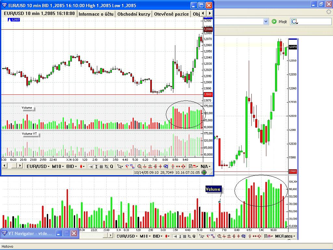Screen dimensions: 333x250
Task: Click blue undo zoom icon in background toolbar
Action: point(243,236)
